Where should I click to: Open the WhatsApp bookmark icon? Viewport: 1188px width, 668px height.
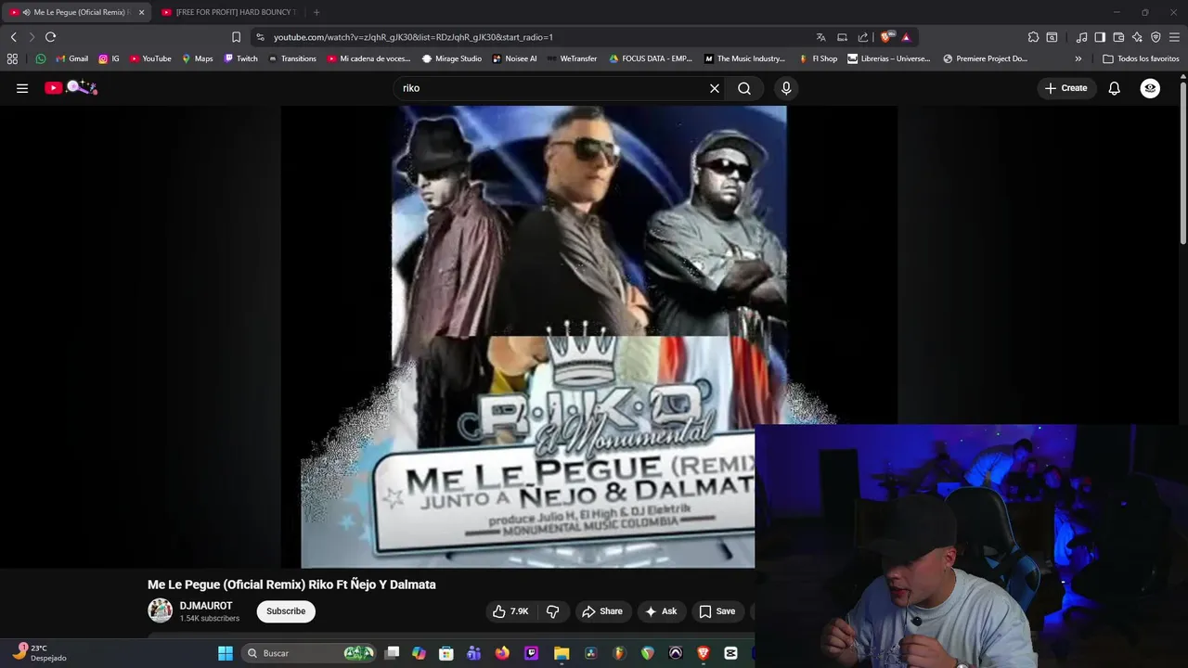tap(41, 58)
